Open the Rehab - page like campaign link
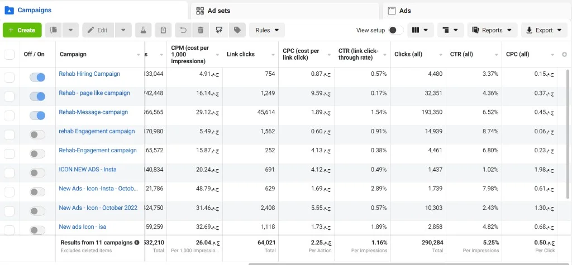This screenshot has width=572, height=265. tap(94, 93)
